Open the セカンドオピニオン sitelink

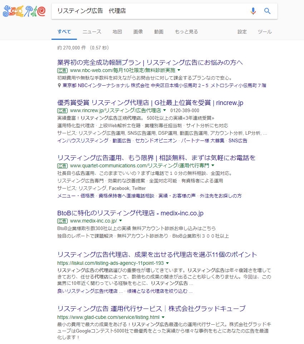(x=156, y=140)
